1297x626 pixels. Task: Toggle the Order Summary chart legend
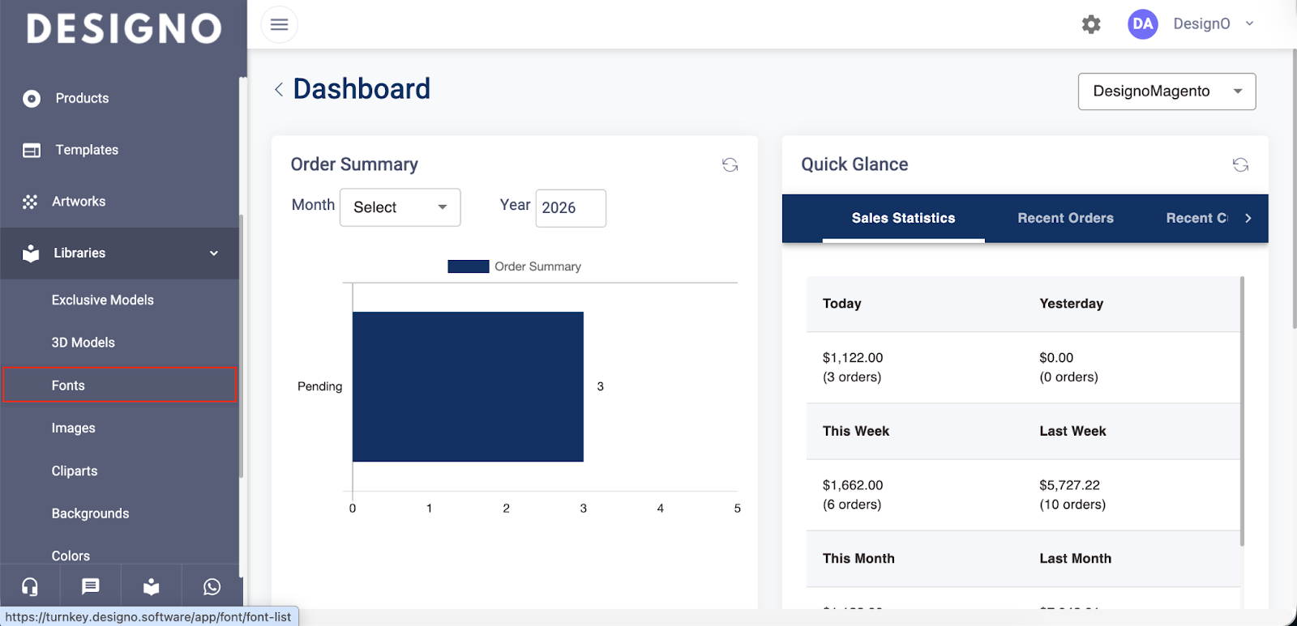514,266
